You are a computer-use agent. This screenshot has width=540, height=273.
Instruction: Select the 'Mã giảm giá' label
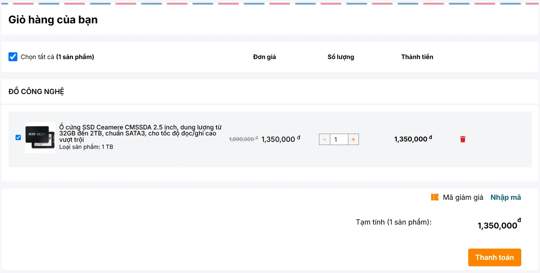pyautogui.click(x=463, y=197)
